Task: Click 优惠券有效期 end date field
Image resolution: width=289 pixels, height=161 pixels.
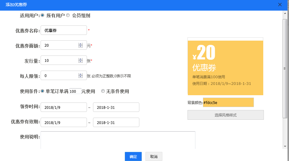Action: pyautogui.click(x=116, y=122)
